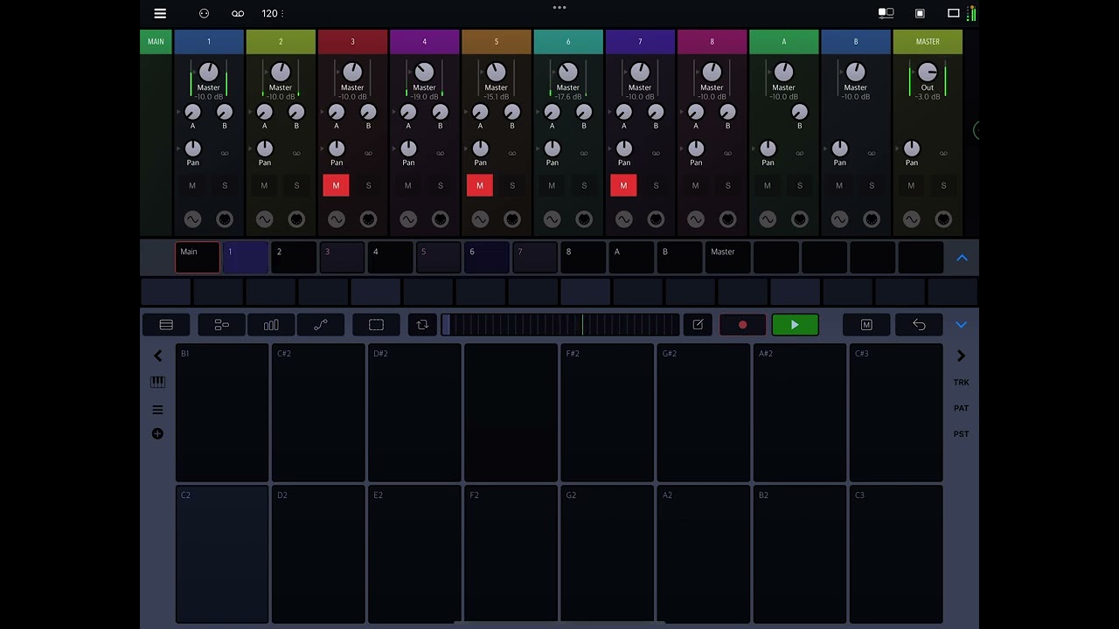Switch to piano keyboard view icon

click(157, 382)
